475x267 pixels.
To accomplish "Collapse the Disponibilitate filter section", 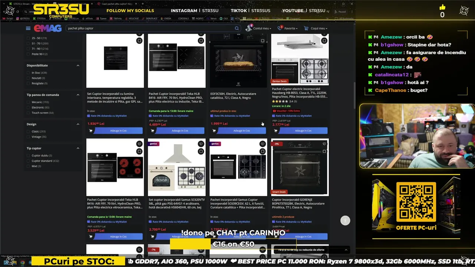I will (78, 65).
